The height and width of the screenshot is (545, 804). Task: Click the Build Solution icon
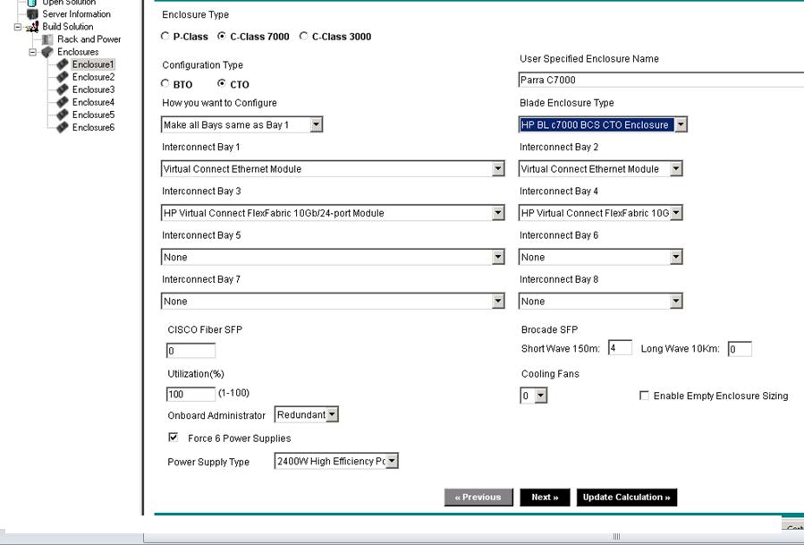32,26
